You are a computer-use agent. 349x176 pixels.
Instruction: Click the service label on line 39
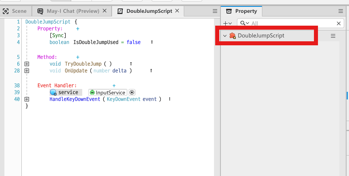(x=68, y=92)
